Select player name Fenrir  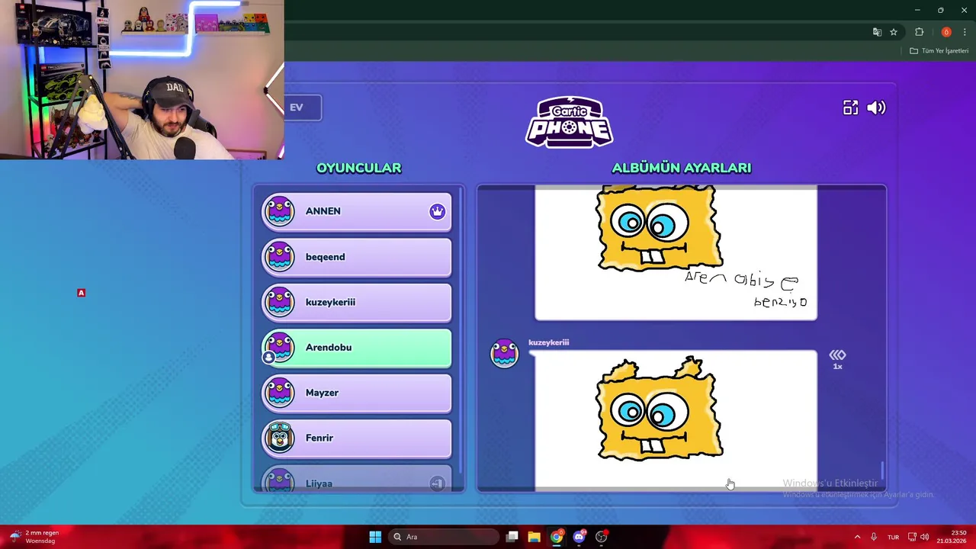tap(319, 438)
